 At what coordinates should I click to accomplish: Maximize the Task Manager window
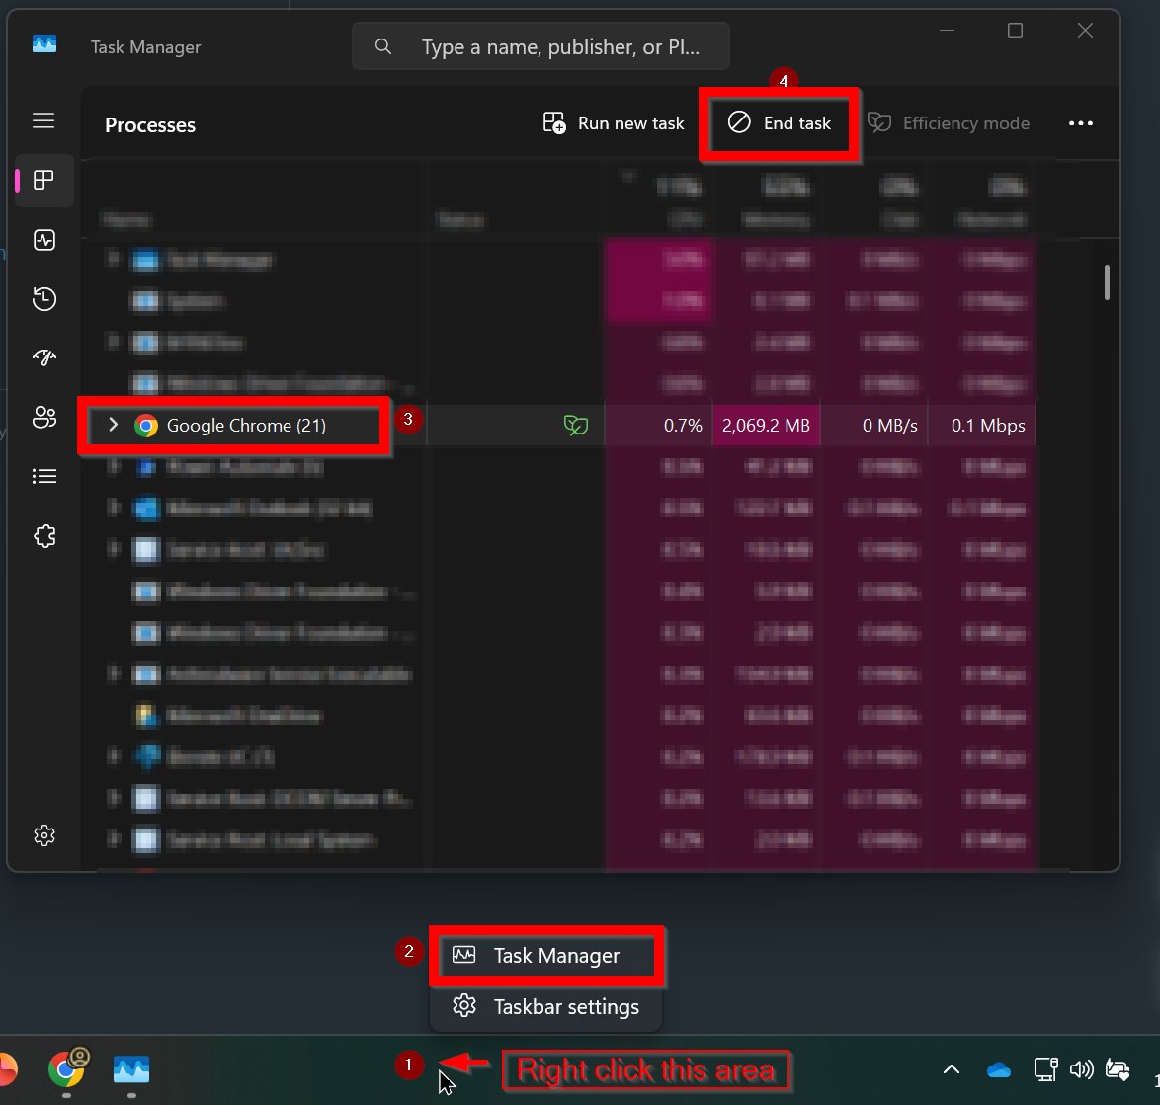[x=1015, y=31]
